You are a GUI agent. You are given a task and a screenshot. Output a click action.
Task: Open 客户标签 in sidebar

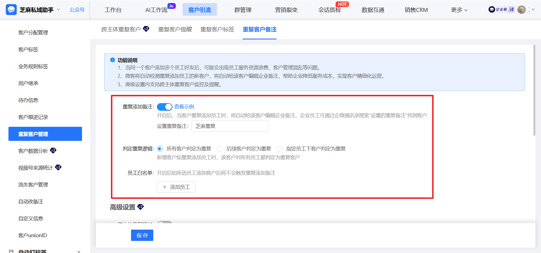tap(28, 50)
